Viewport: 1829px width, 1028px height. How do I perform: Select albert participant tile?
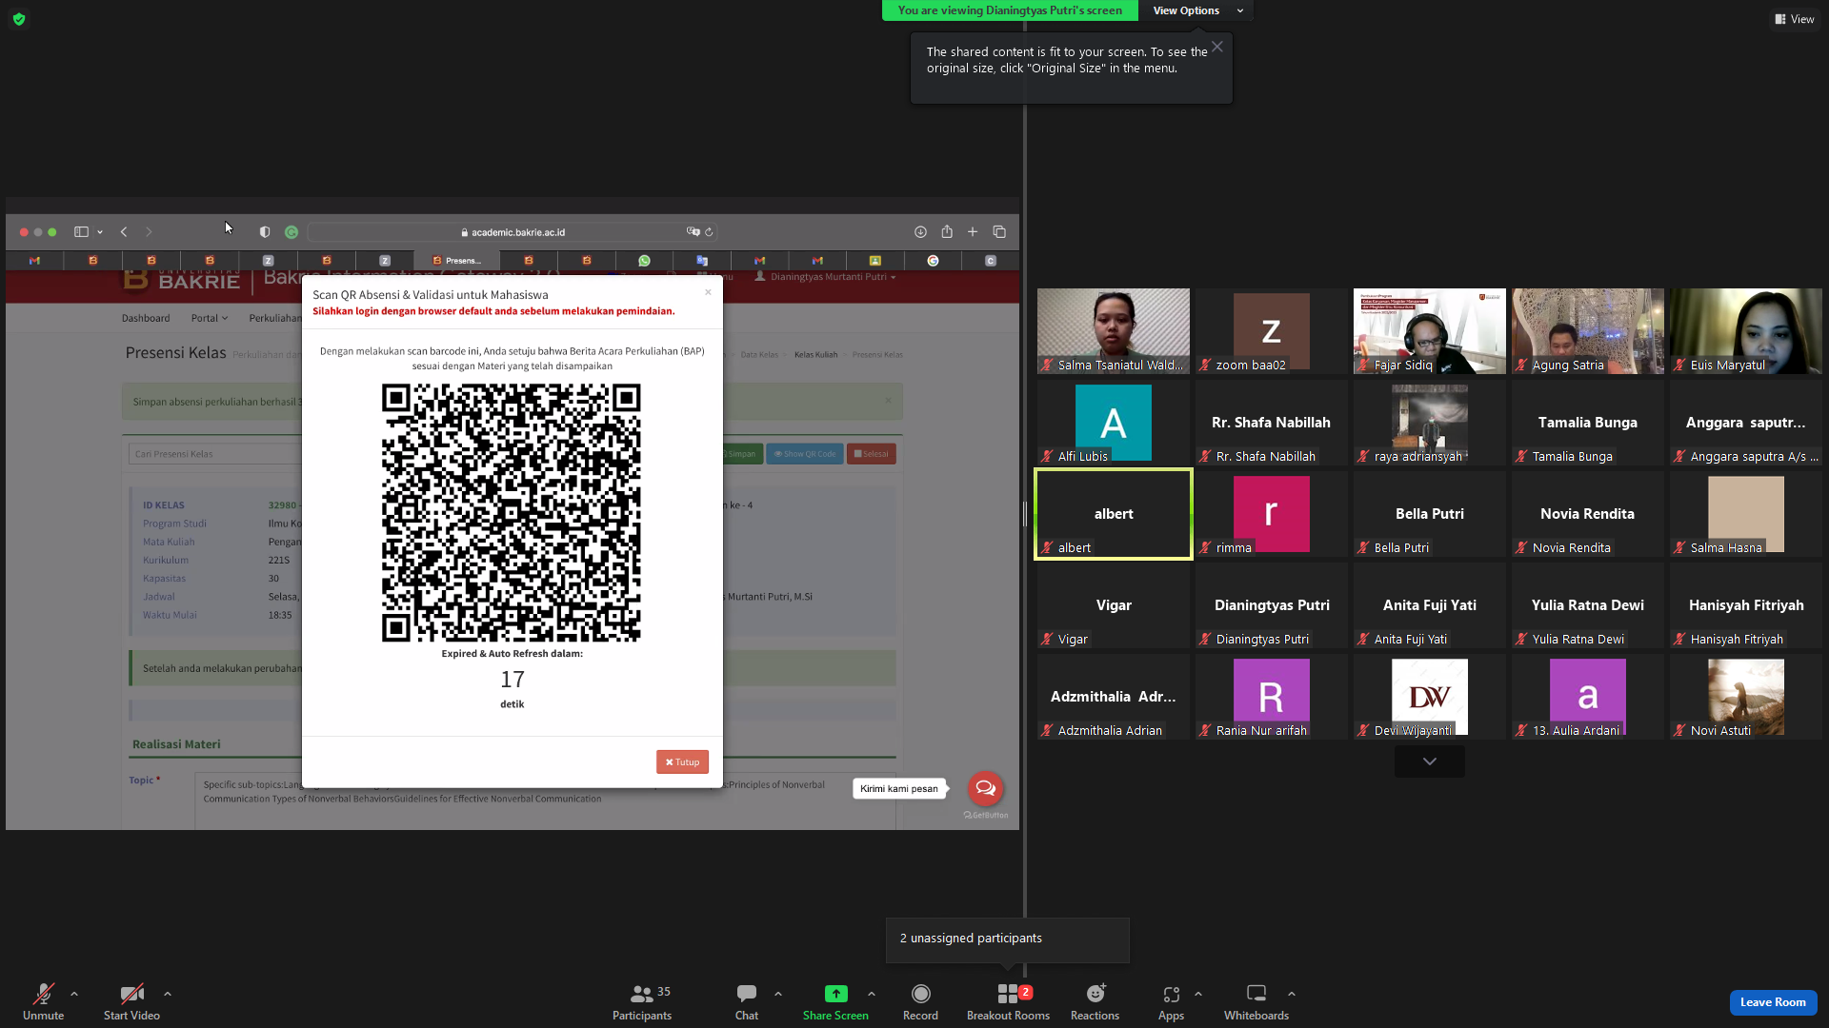click(1114, 514)
